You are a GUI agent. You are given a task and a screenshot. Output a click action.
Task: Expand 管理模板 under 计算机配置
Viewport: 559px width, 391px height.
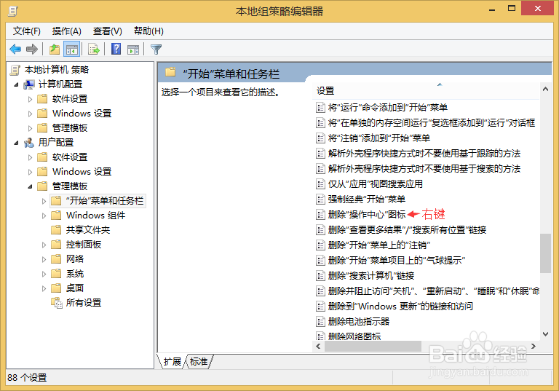30,128
